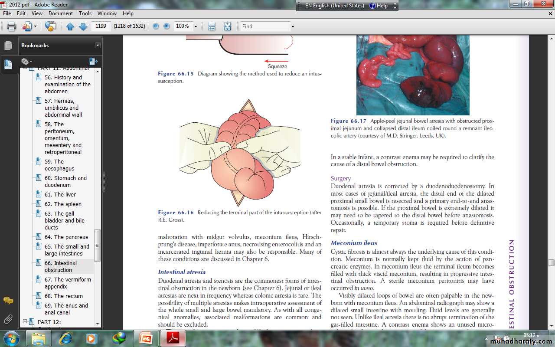The height and width of the screenshot is (347, 555).
Task: Open the Attachments paperclip panel
Action: pyautogui.click(x=8, y=320)
